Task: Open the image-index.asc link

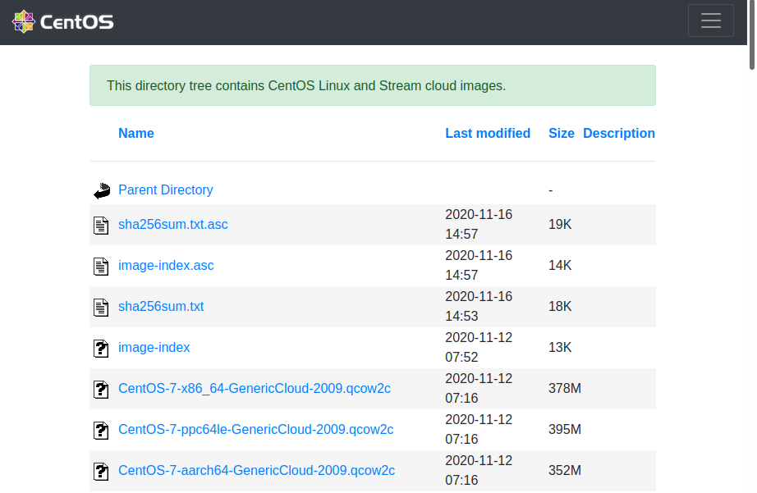Action: click(x=166, y=265)
